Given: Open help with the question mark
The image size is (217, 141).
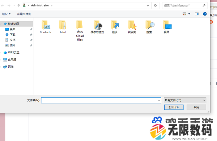Looking at the screenshot, I should (205, 14).
